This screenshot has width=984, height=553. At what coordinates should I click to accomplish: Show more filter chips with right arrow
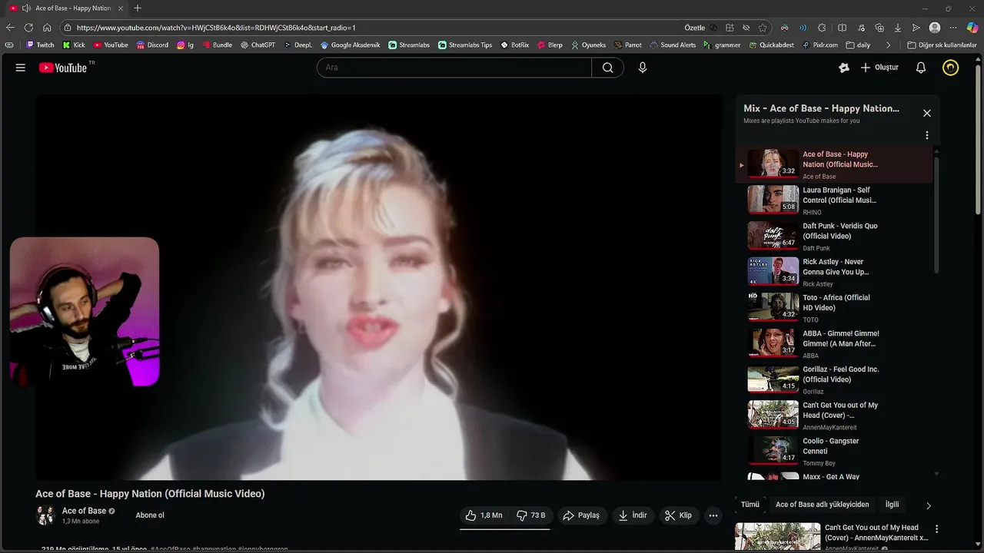tap(928, 505)
